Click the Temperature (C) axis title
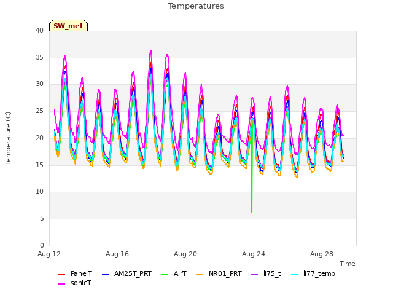The width and height of the screenshot is (393, 295). (x=8, y=138)
